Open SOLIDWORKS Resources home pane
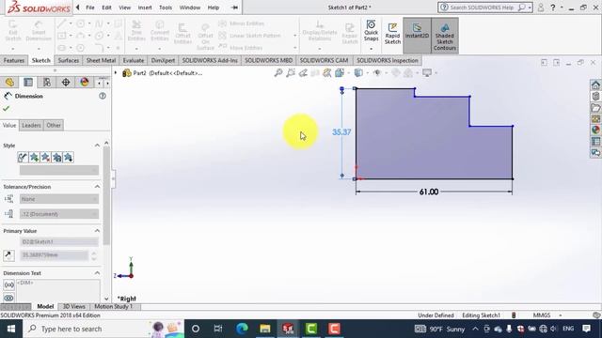The width and height of the screenshot is (602, 338). point(595,85)
